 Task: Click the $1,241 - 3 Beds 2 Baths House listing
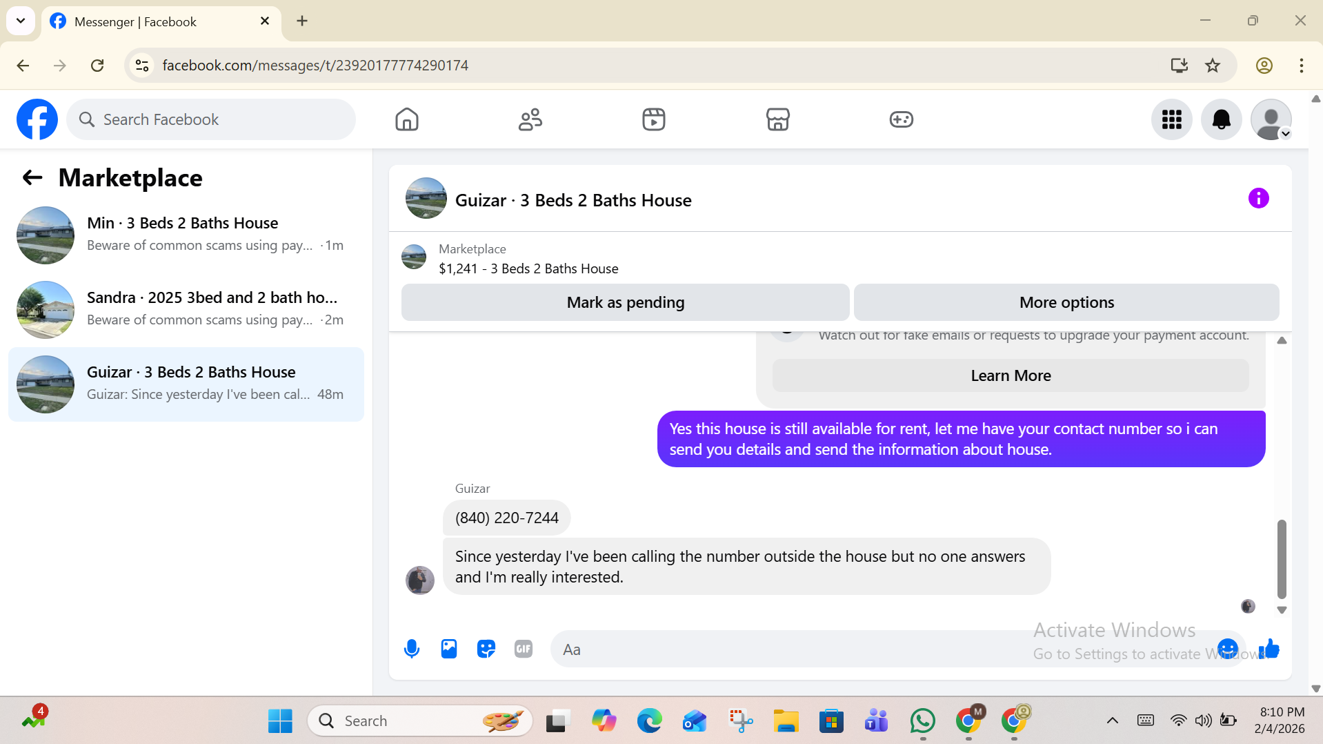click(528, 268)
